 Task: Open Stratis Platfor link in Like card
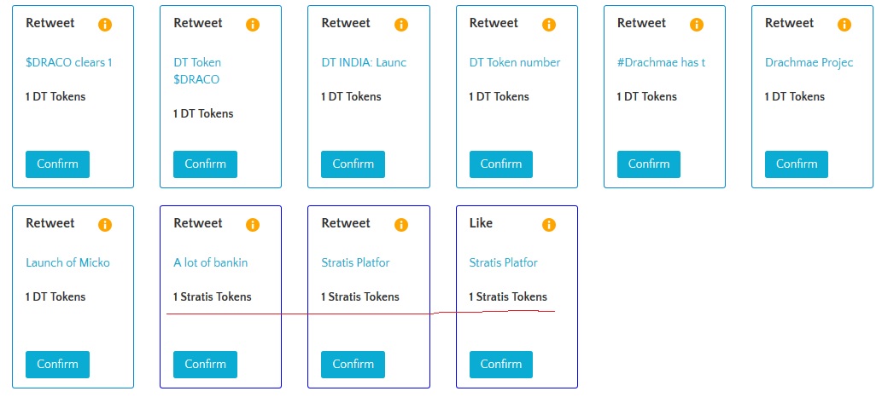(504, 262)
